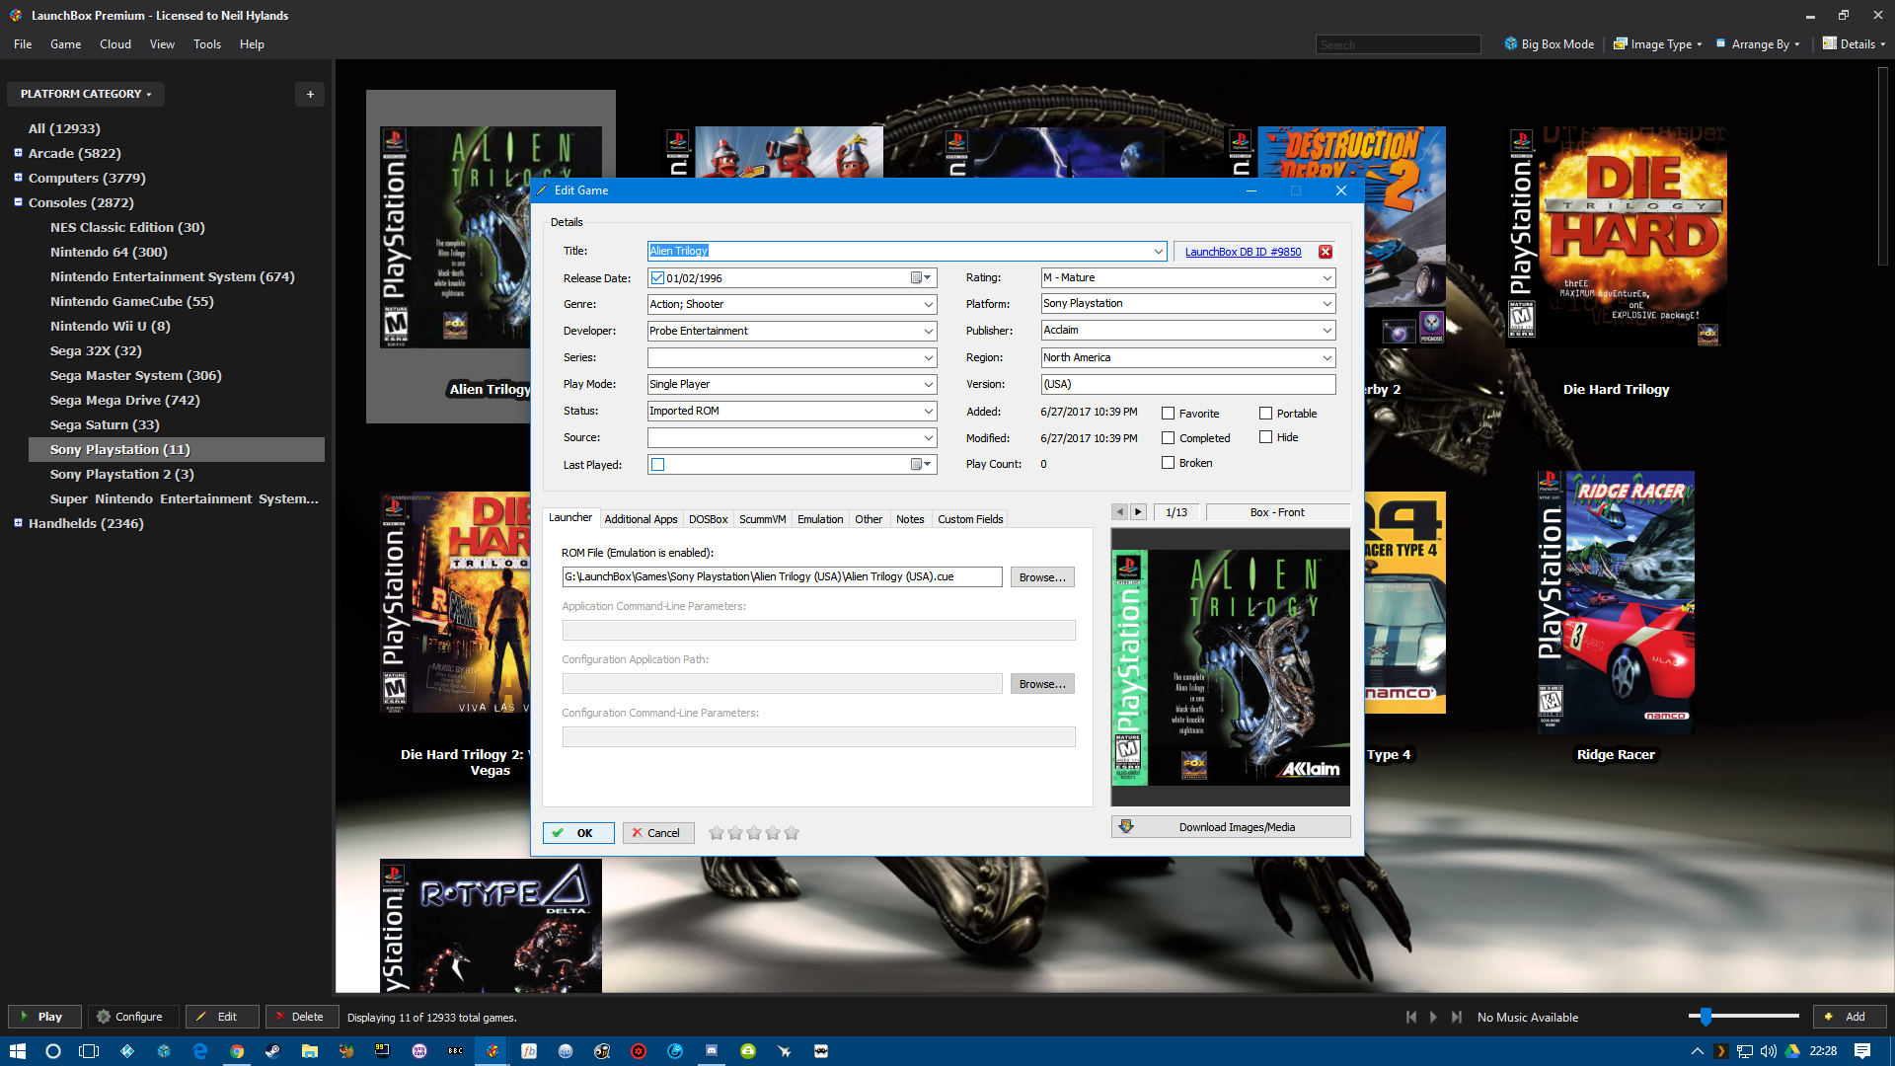Open the Play Mode dropdown
The image size is (1895, 1066).
(929, 385)
